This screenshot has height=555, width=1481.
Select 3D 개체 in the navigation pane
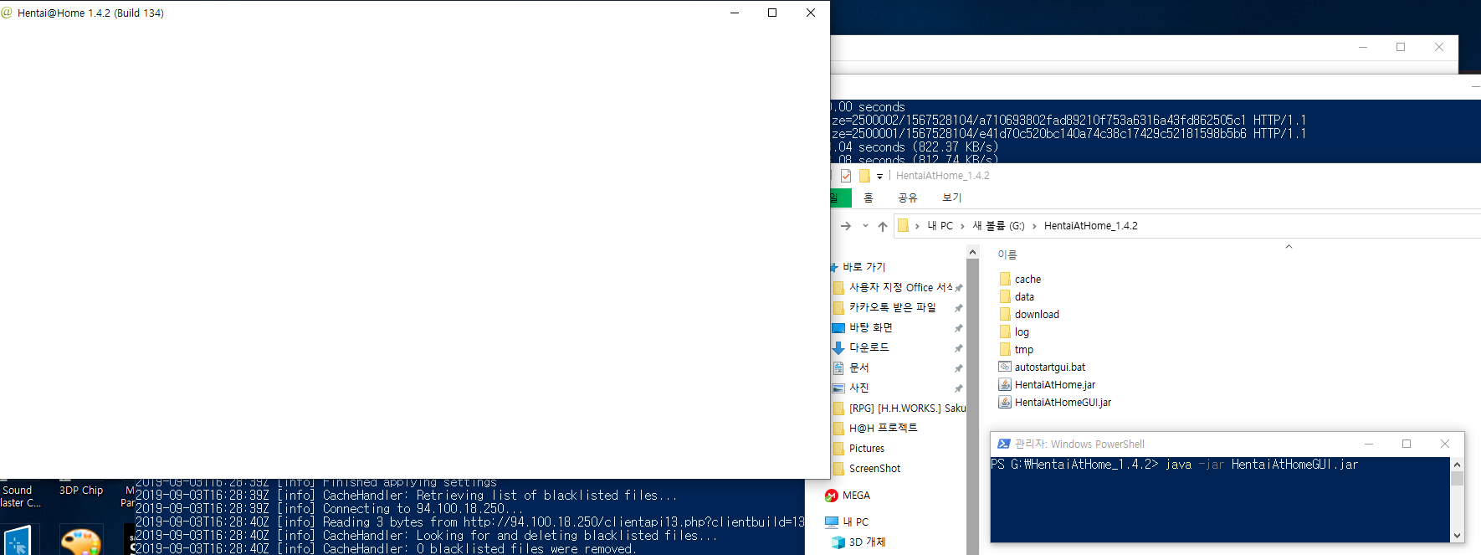pyautogui.click(x=859, y=542)
